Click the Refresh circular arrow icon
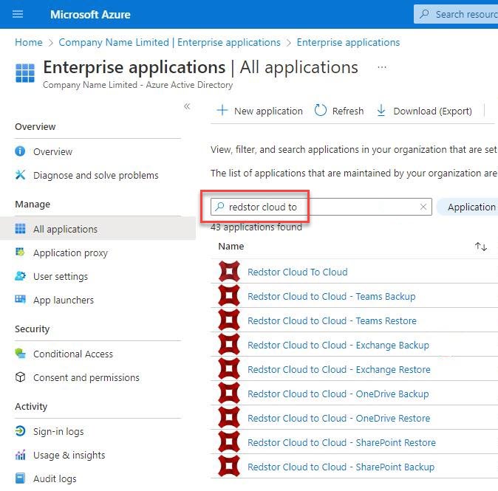Screen dimensions: 498x491 (x=320, y=111)
